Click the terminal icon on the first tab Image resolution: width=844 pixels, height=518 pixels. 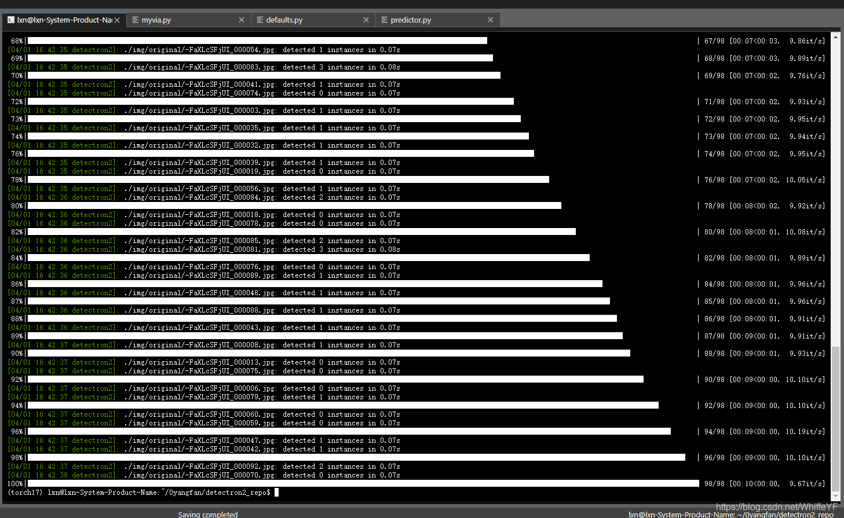coord(10,20)
